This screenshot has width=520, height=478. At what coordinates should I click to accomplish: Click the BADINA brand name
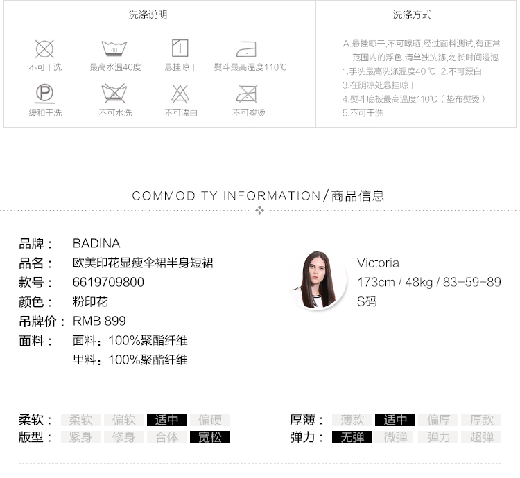click(x=96, y=243)
